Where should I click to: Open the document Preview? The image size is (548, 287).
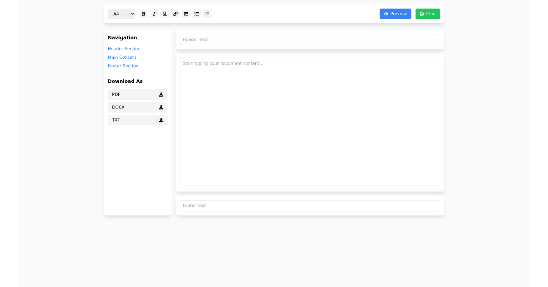click(395, 14)
